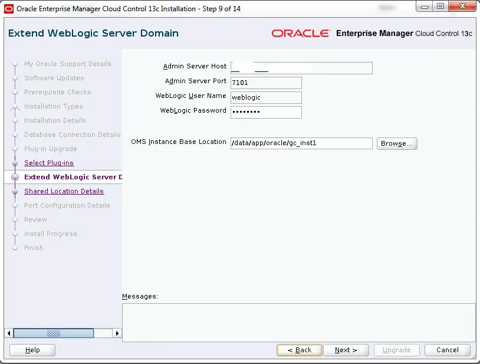Click the Admin Server Port label
The image size is (480, 364).
(x=196, y=81)
